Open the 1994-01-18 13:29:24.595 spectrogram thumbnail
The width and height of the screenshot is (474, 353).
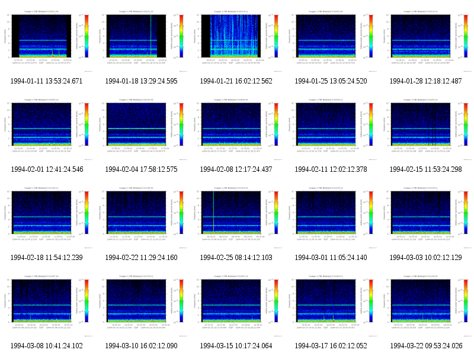[x=141, y=41]
